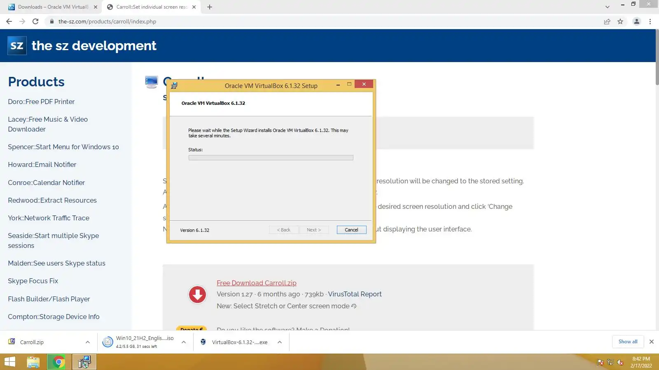The height and width of the screenshot is (370, 659).
Task: Open Flash Builder/Flash Player link
Action: (x=49, y=299)
